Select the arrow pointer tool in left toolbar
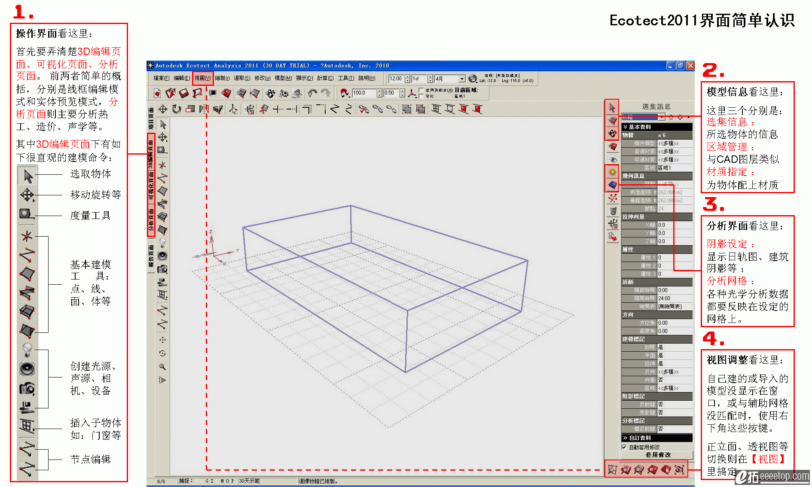This screenshot has height=487, width=812. [x=162, y=125]
